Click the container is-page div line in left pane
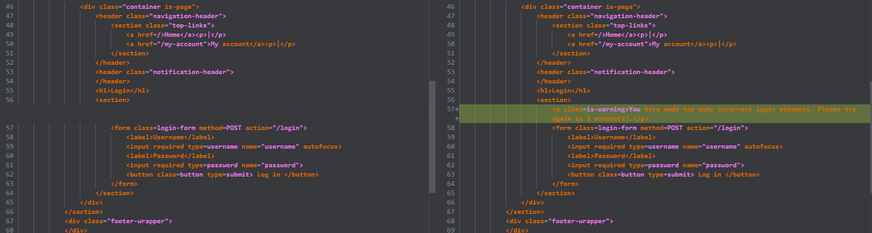The image size is (872, 233). 139,7
